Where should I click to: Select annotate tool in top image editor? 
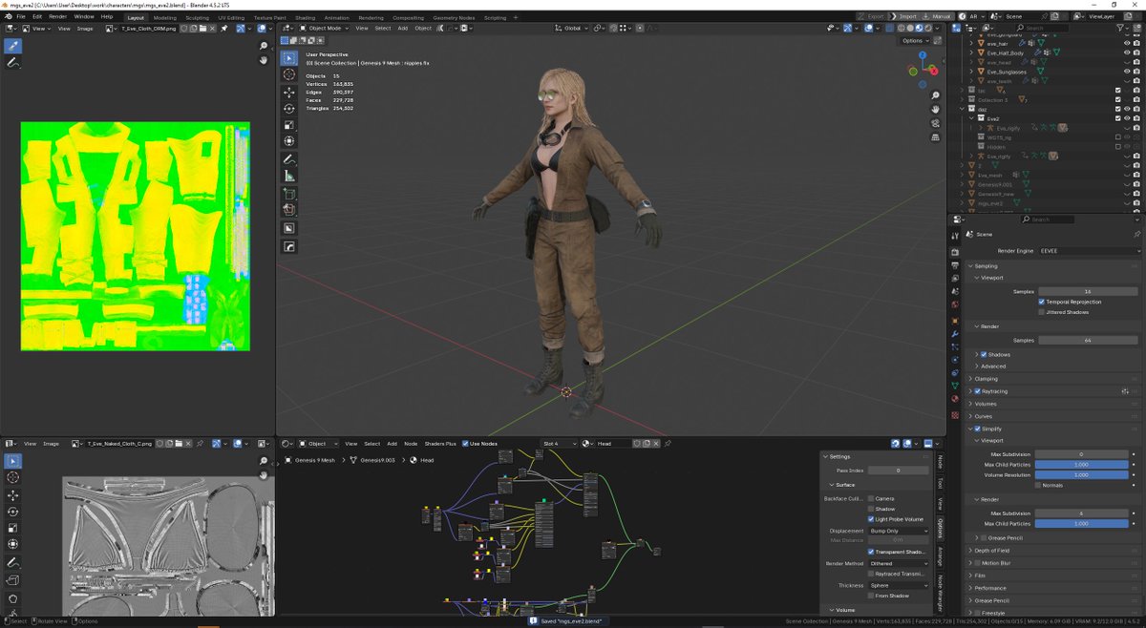pos(13,63)
